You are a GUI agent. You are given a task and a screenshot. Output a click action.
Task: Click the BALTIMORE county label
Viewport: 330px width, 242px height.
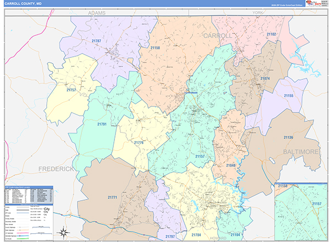point(301,152)
